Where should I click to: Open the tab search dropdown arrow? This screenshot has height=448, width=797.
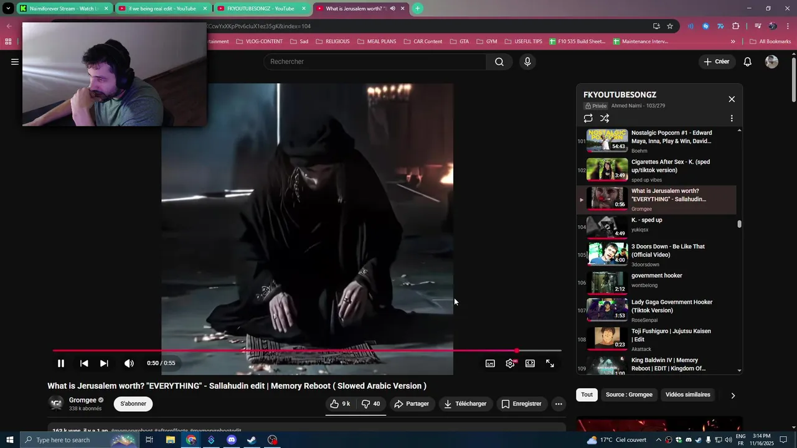click(x=7, y=9)
